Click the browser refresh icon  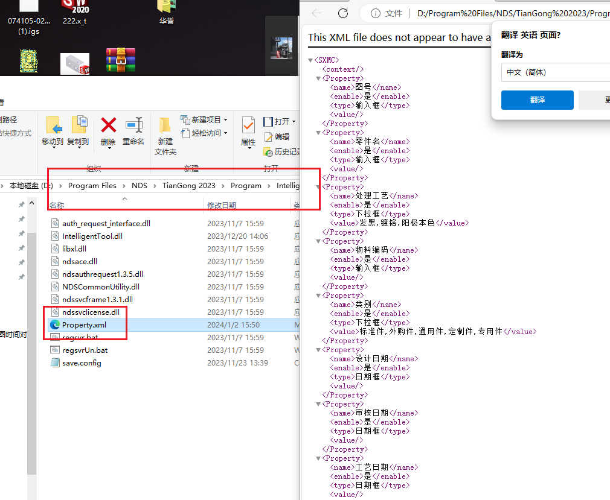click(x=343, y=13)
